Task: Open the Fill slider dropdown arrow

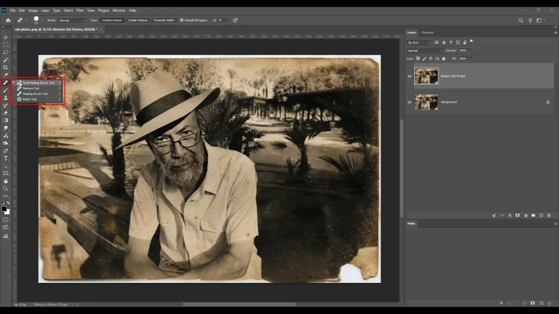Action: coord(470,58)
